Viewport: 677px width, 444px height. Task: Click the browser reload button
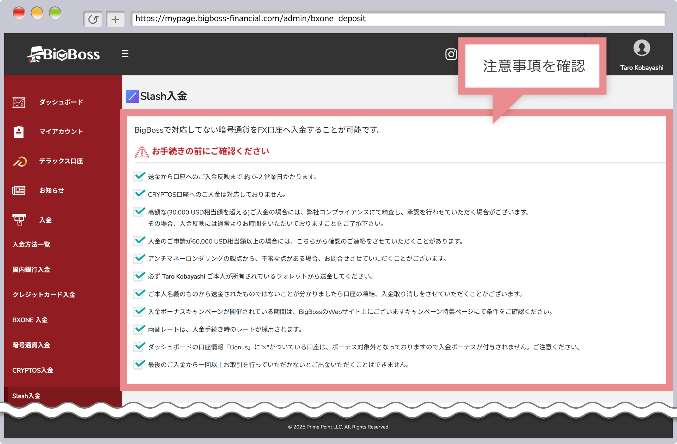point(93,19)
